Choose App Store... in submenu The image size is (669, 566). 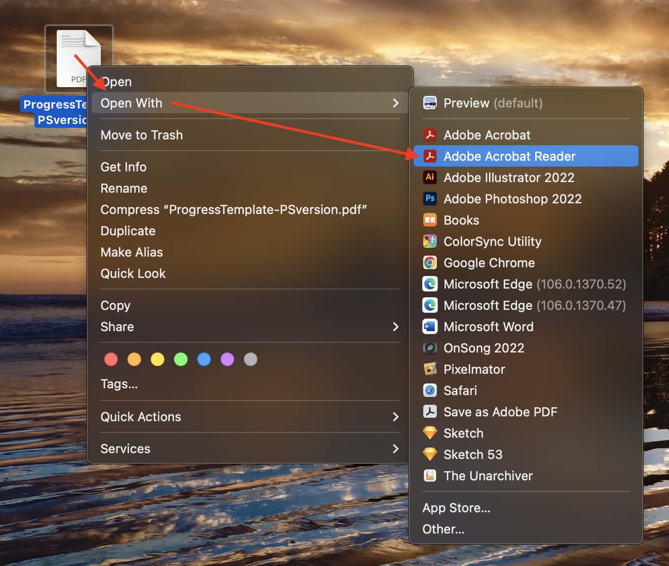click(526, 508)
